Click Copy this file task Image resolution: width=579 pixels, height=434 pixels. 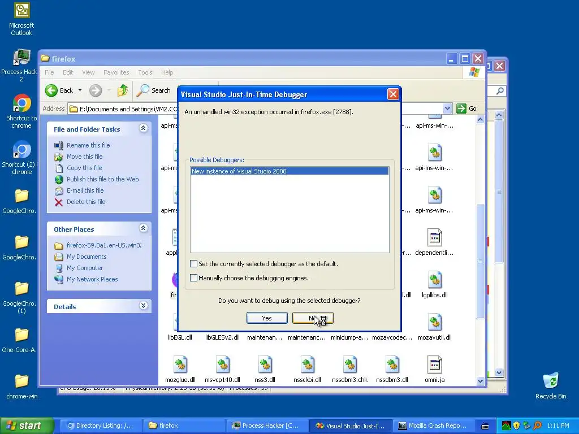click(84, 168)
